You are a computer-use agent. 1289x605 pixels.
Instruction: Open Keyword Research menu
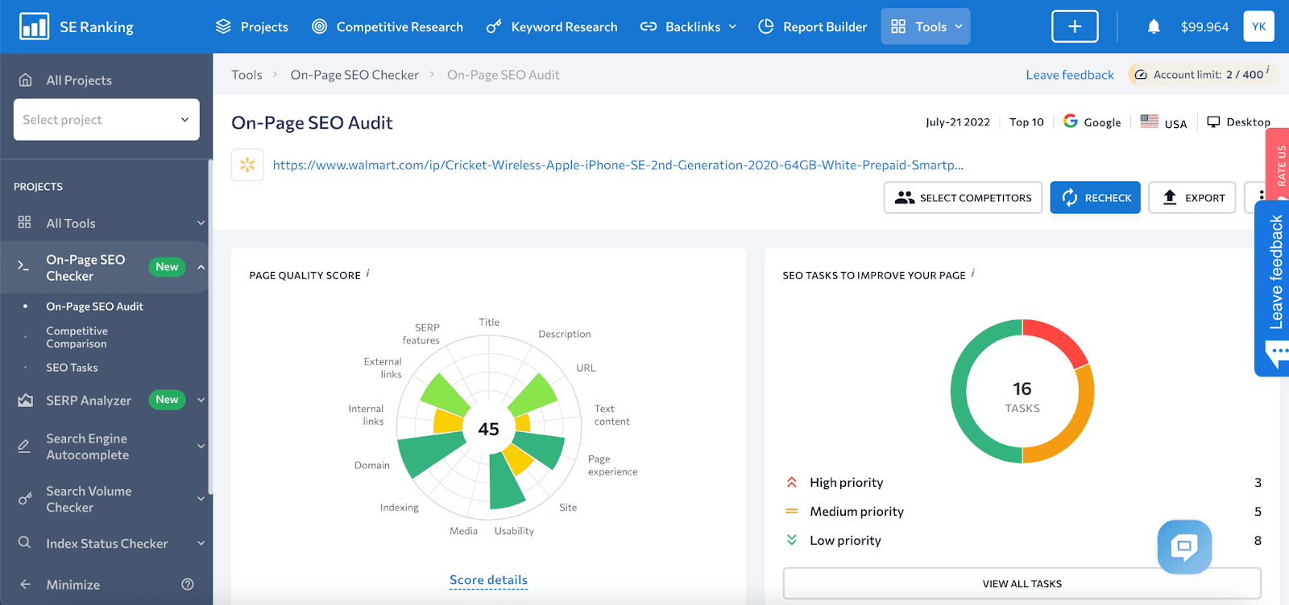pyautogui.click(x=552, y=27)
